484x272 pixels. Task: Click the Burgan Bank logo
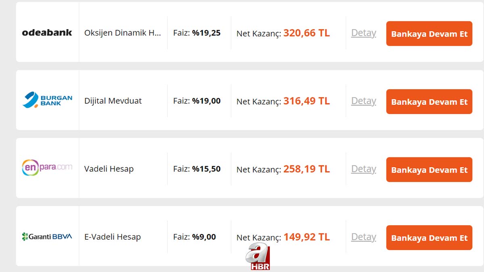(47, 100)
